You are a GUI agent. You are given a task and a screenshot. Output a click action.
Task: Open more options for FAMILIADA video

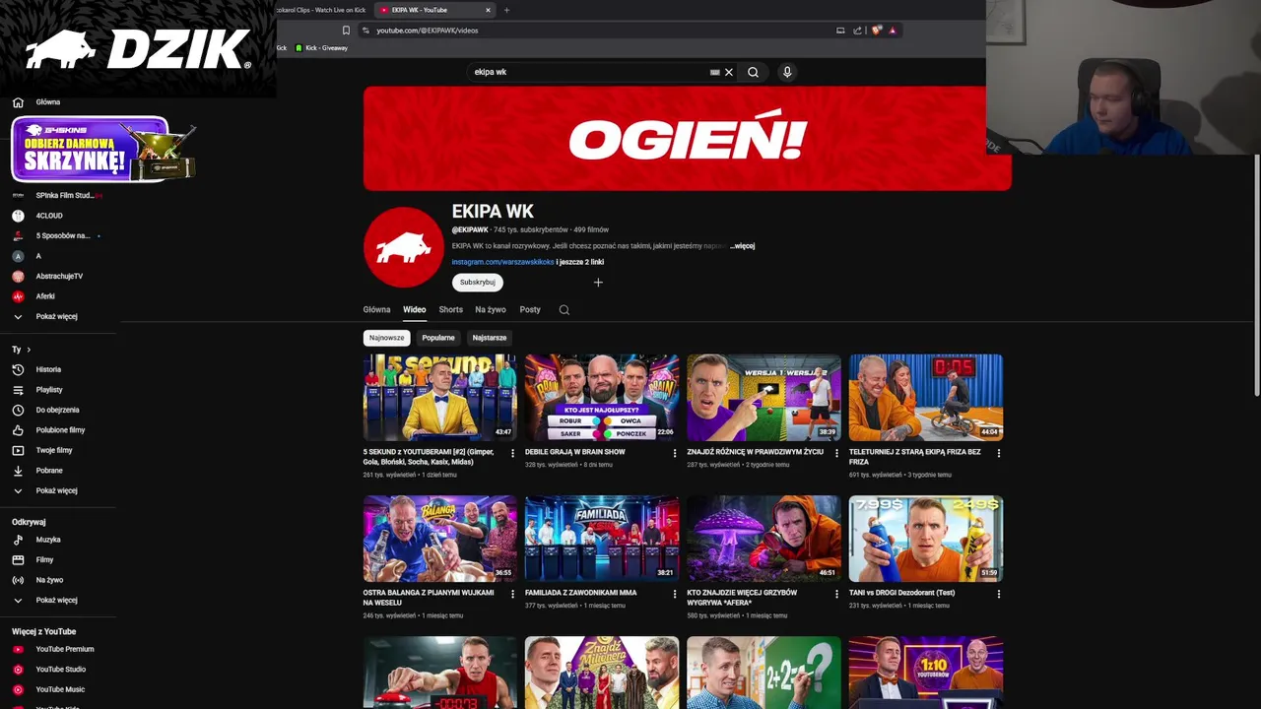(x=675, y=594)
